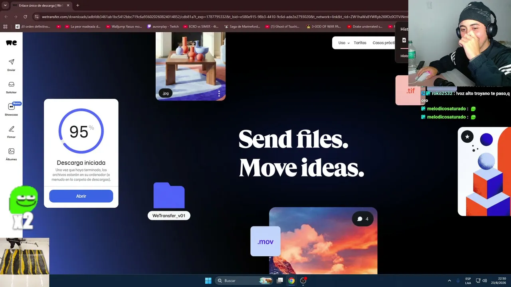Open 'Drake underrated' bookmark

click(x=364, y=27)
